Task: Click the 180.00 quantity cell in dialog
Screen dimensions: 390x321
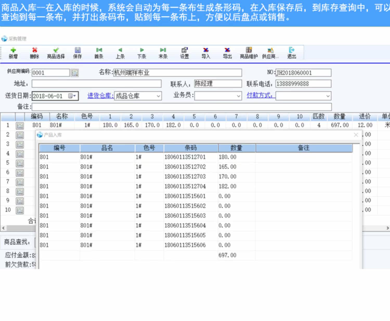Action: click(x=237, y=157)
